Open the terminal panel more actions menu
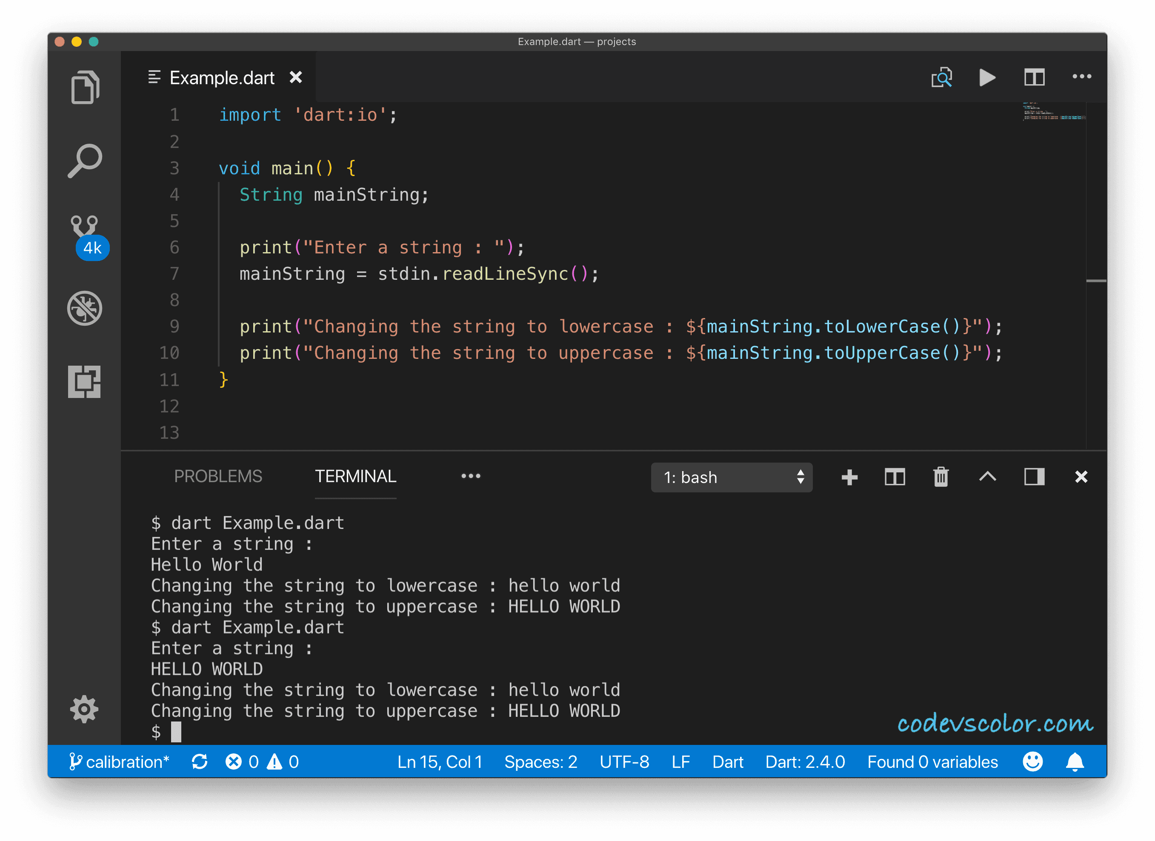 tap(470, 475)
